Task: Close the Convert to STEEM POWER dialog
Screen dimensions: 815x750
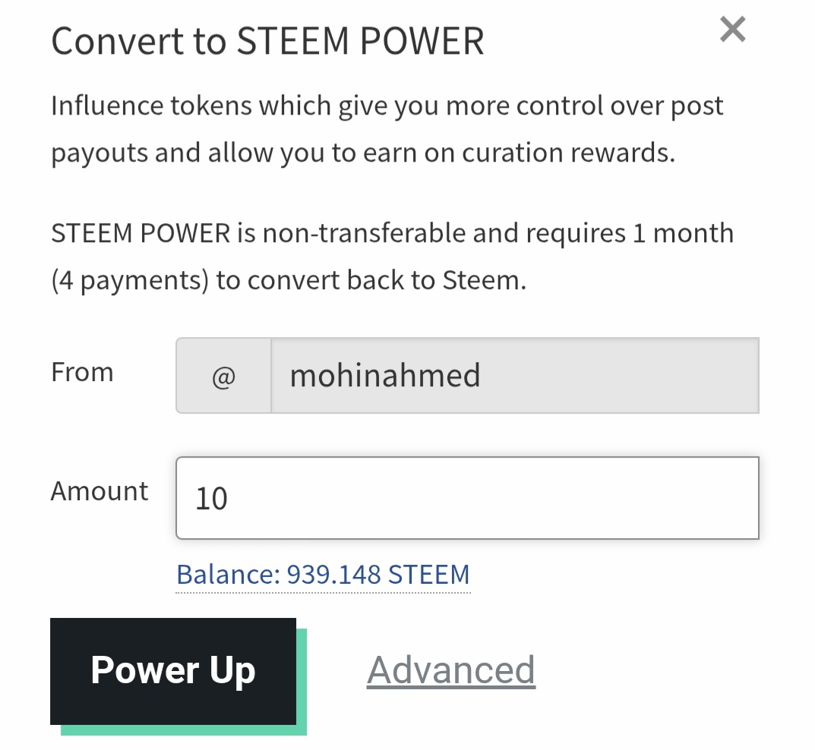Action: click(x=732, y=30)
